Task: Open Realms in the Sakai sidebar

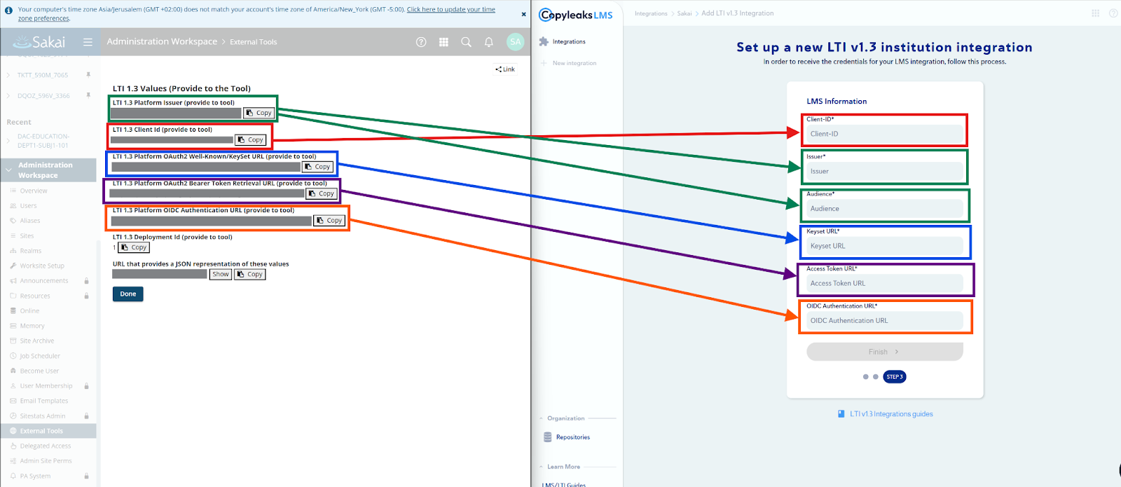Action: (x=31, y=251)
